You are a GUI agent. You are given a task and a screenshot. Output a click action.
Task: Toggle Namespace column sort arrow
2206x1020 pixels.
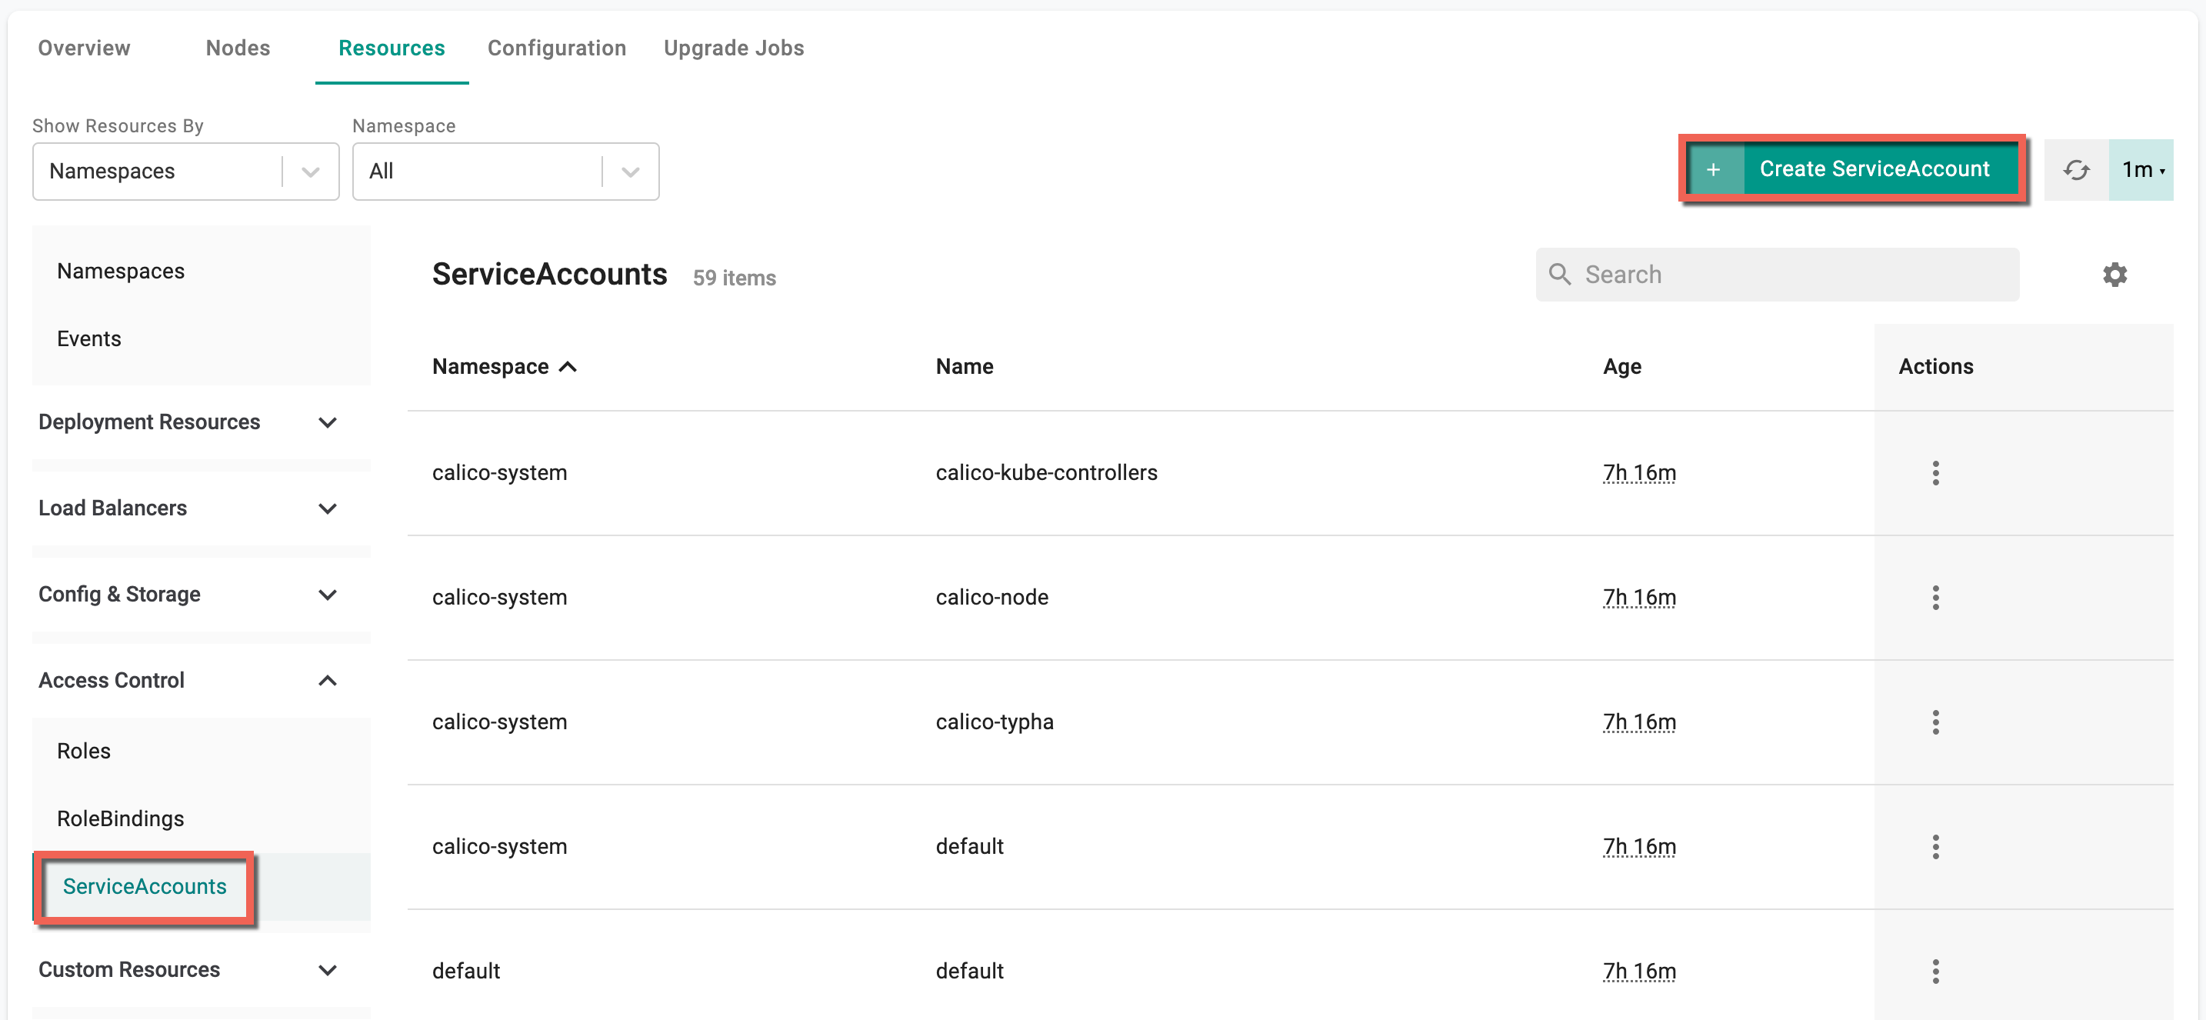[568, 367]
